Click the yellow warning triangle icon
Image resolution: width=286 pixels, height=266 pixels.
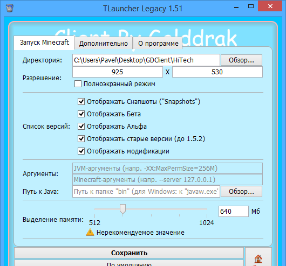coord(90,232)
